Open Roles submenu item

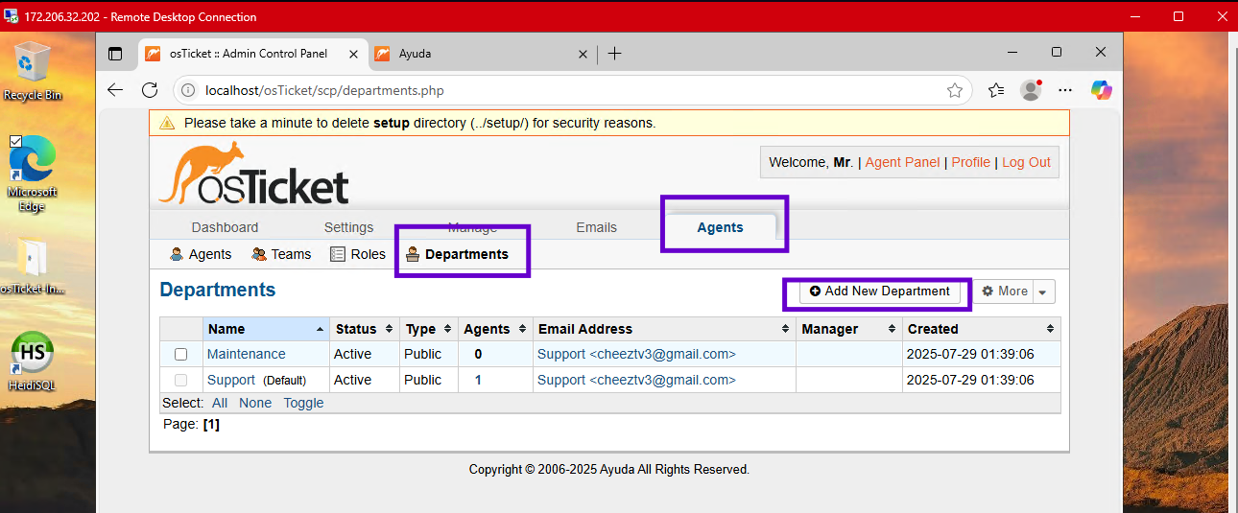pos(358,254)
